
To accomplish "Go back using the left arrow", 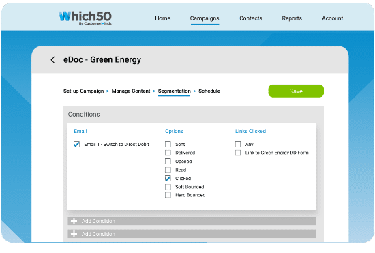I will [x=53, y=60].
